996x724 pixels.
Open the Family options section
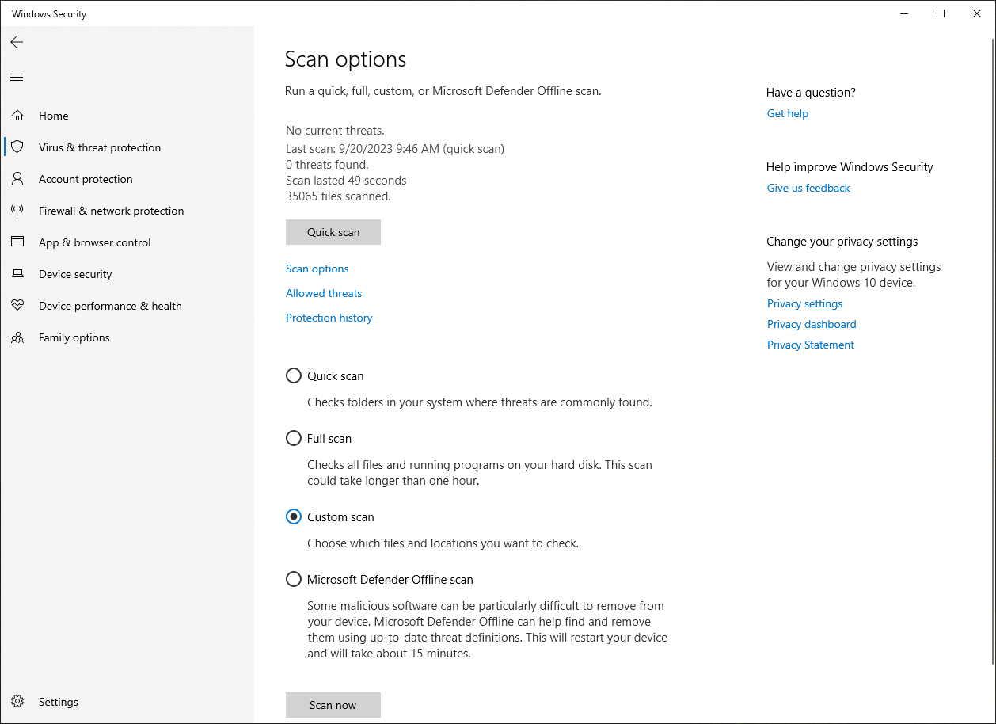click(74, 337)
